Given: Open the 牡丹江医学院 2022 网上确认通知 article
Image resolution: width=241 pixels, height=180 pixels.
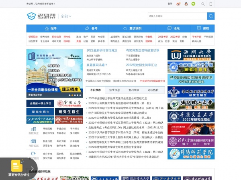Looking at the screenshot, I should tap(118, 113).
